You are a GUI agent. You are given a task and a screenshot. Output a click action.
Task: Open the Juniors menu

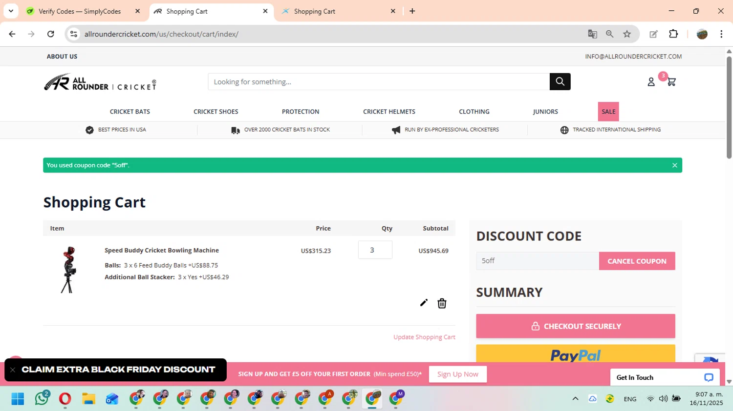tap(545, 112)
